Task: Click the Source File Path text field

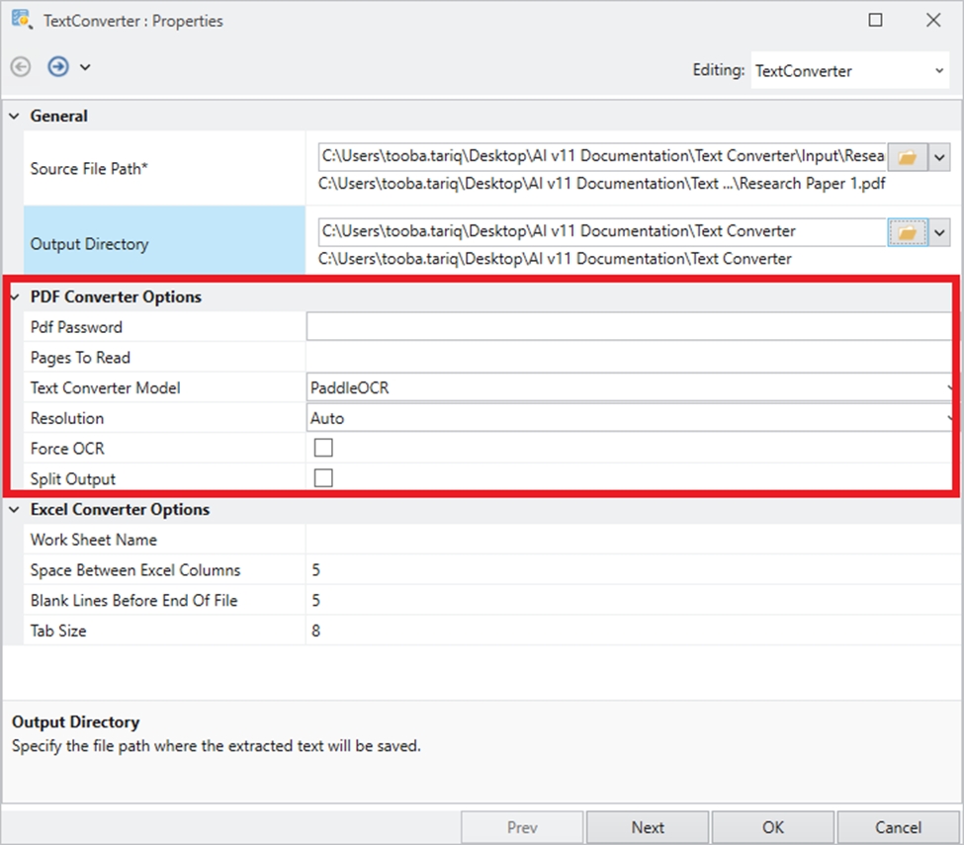Action: click(x=602, y=156)
